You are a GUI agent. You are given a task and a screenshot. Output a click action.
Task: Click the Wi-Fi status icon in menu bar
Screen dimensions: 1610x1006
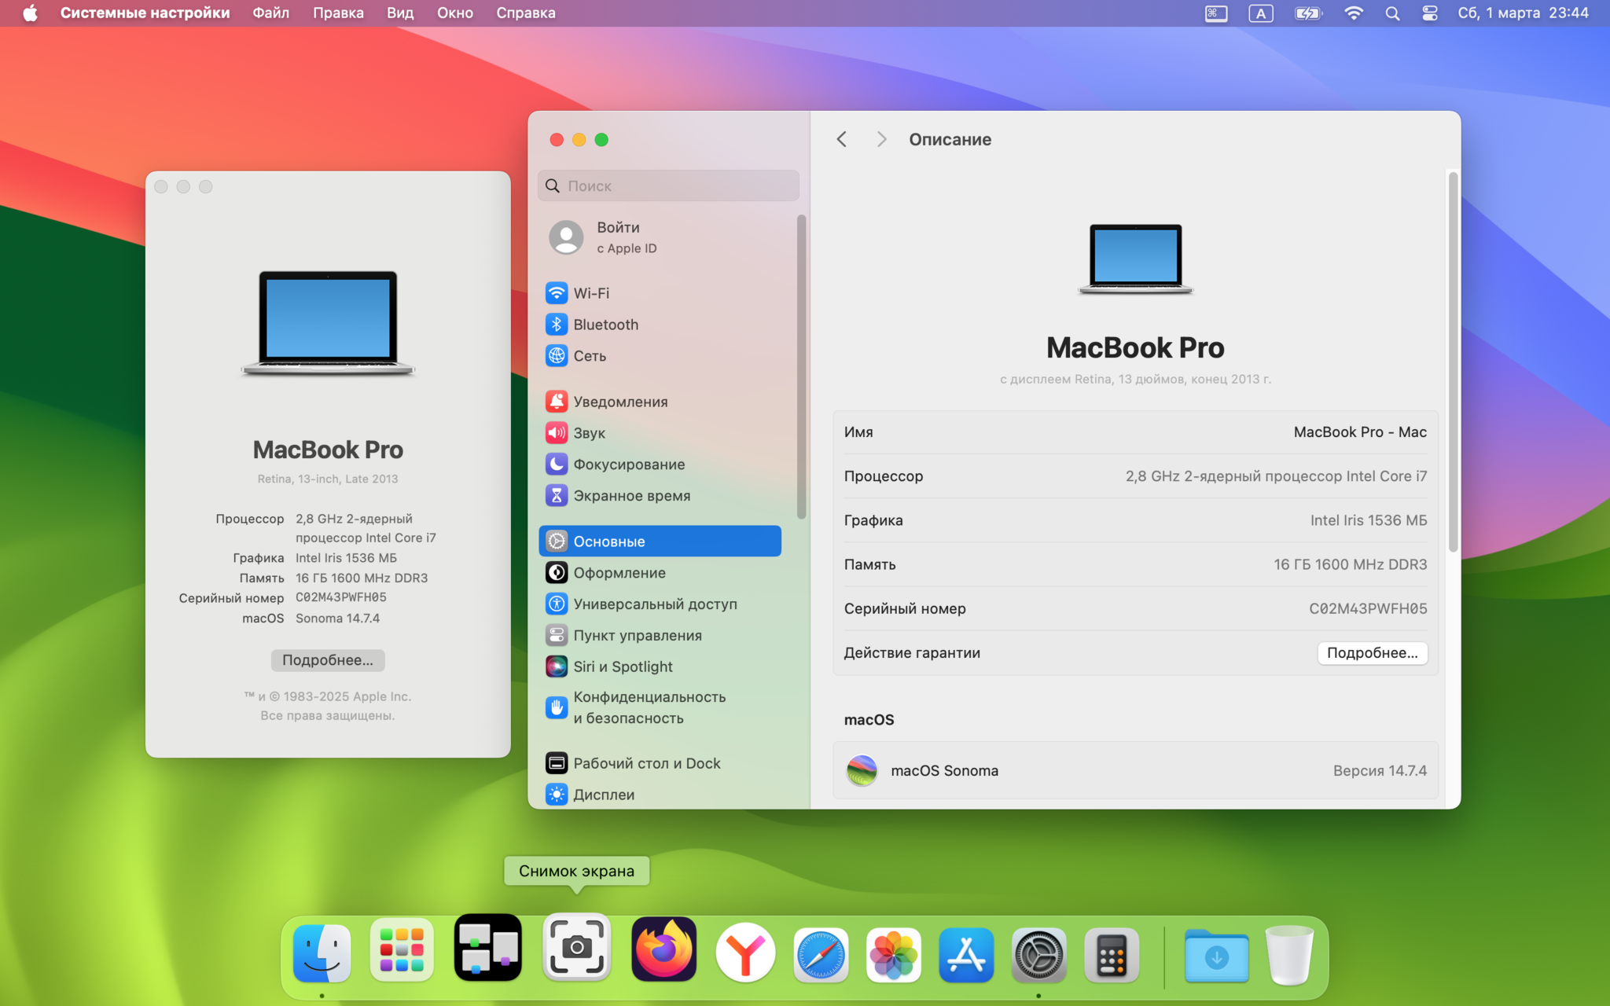pyautogui.click(x=1353, y=13)
